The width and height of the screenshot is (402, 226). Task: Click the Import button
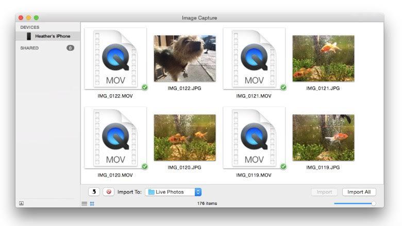[x=324, y=192]
